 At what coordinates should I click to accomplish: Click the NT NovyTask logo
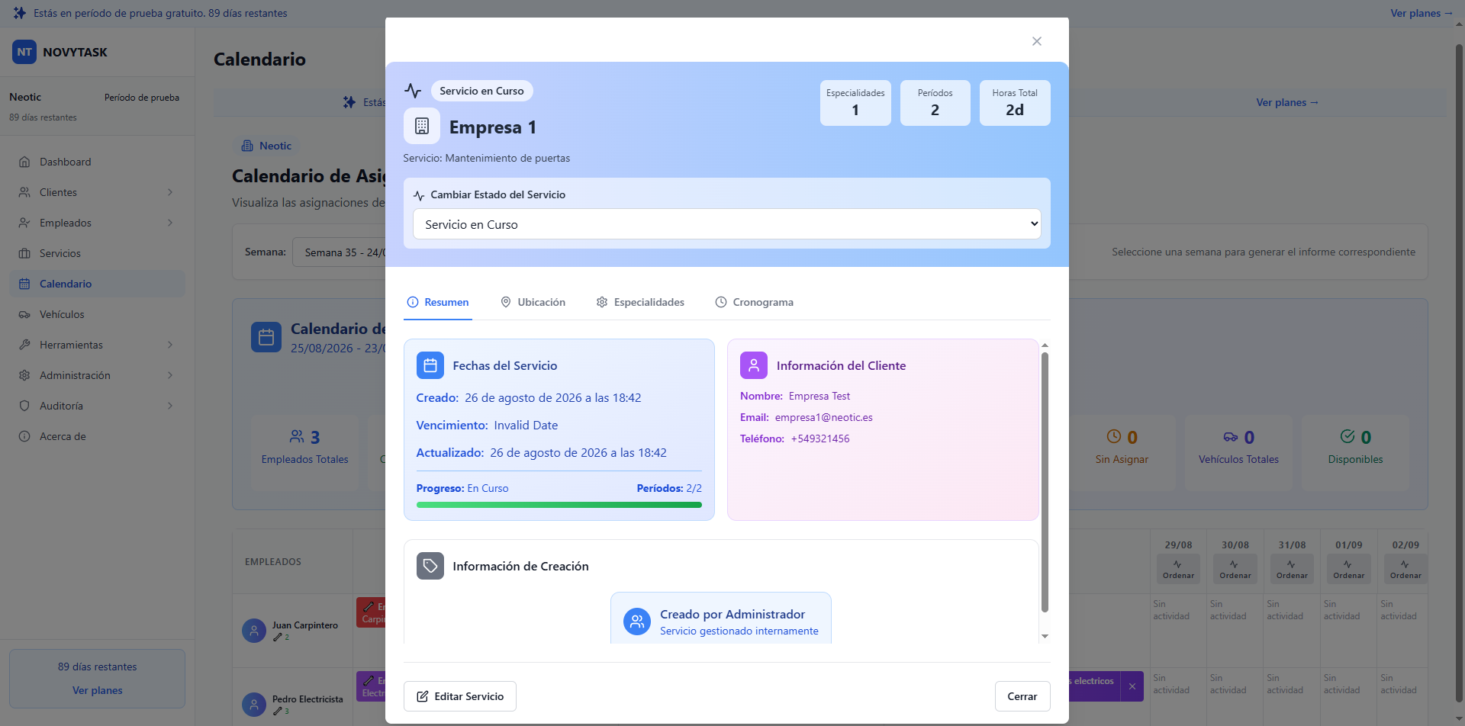24,52
